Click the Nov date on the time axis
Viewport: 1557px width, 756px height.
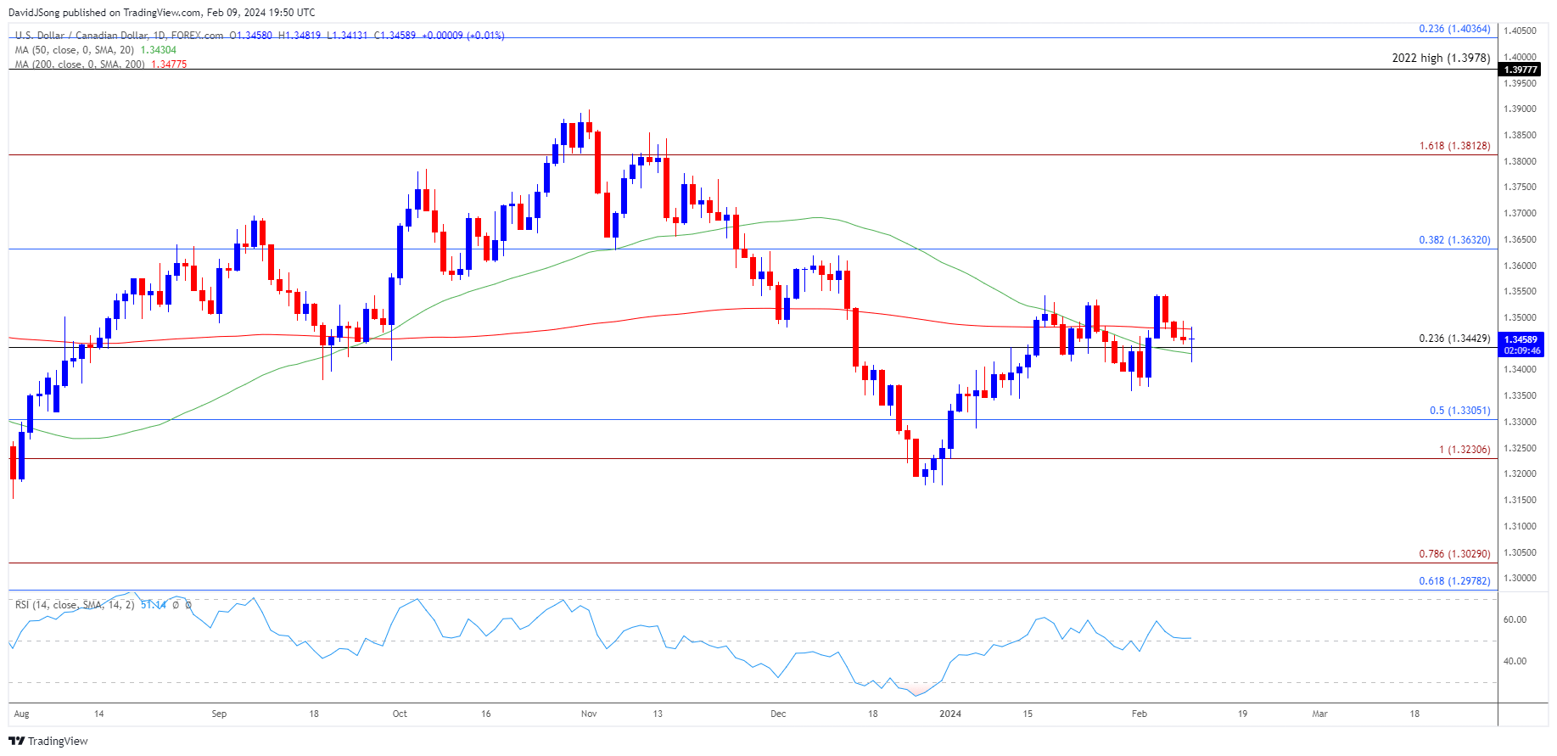(589, 714)
